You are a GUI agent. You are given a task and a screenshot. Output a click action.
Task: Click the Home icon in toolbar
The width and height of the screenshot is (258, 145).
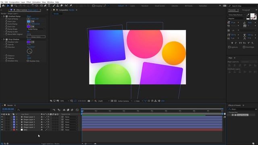(3, 6)
